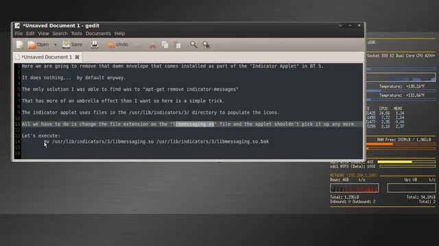The image size is (439, 246).
Task: Click the Print icon in the toolbar
Action: (95, 44)
